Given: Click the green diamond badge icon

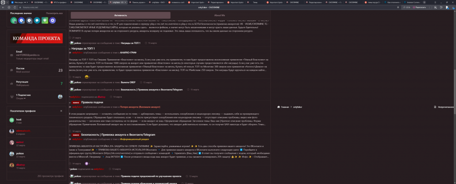Looking at the screenshot, I should [x=45, y=20].
